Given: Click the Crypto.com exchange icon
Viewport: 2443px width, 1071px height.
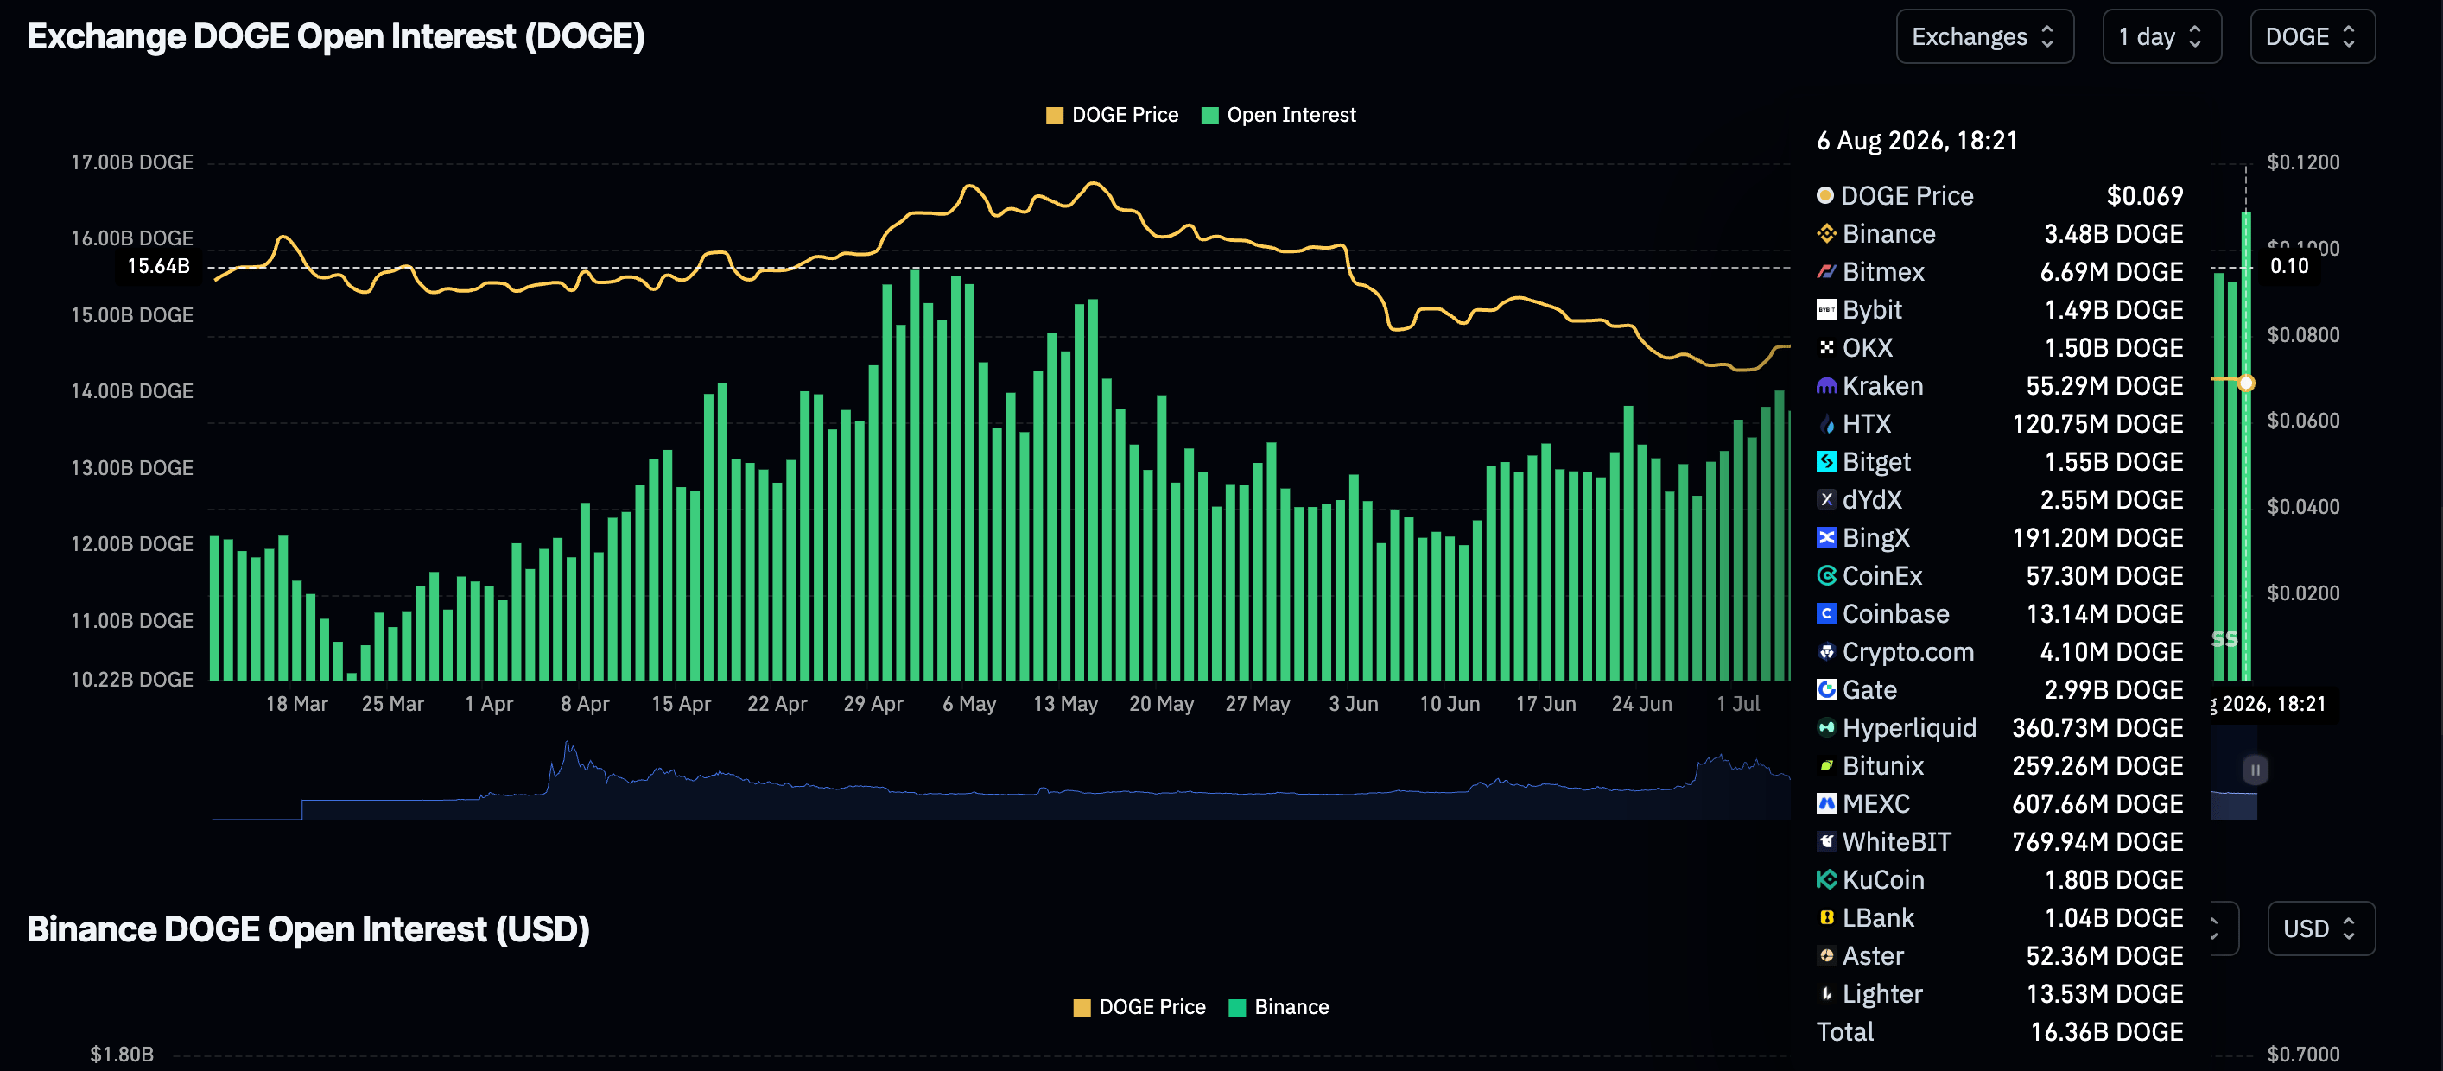Looking at the screenshot, I should 1825,651.
